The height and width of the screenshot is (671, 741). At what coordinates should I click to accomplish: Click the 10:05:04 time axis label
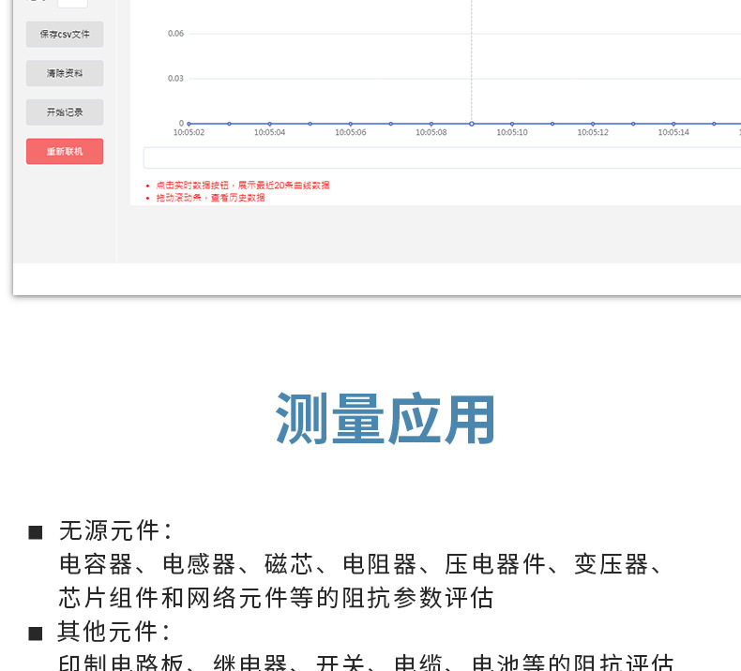click(270, 133)
